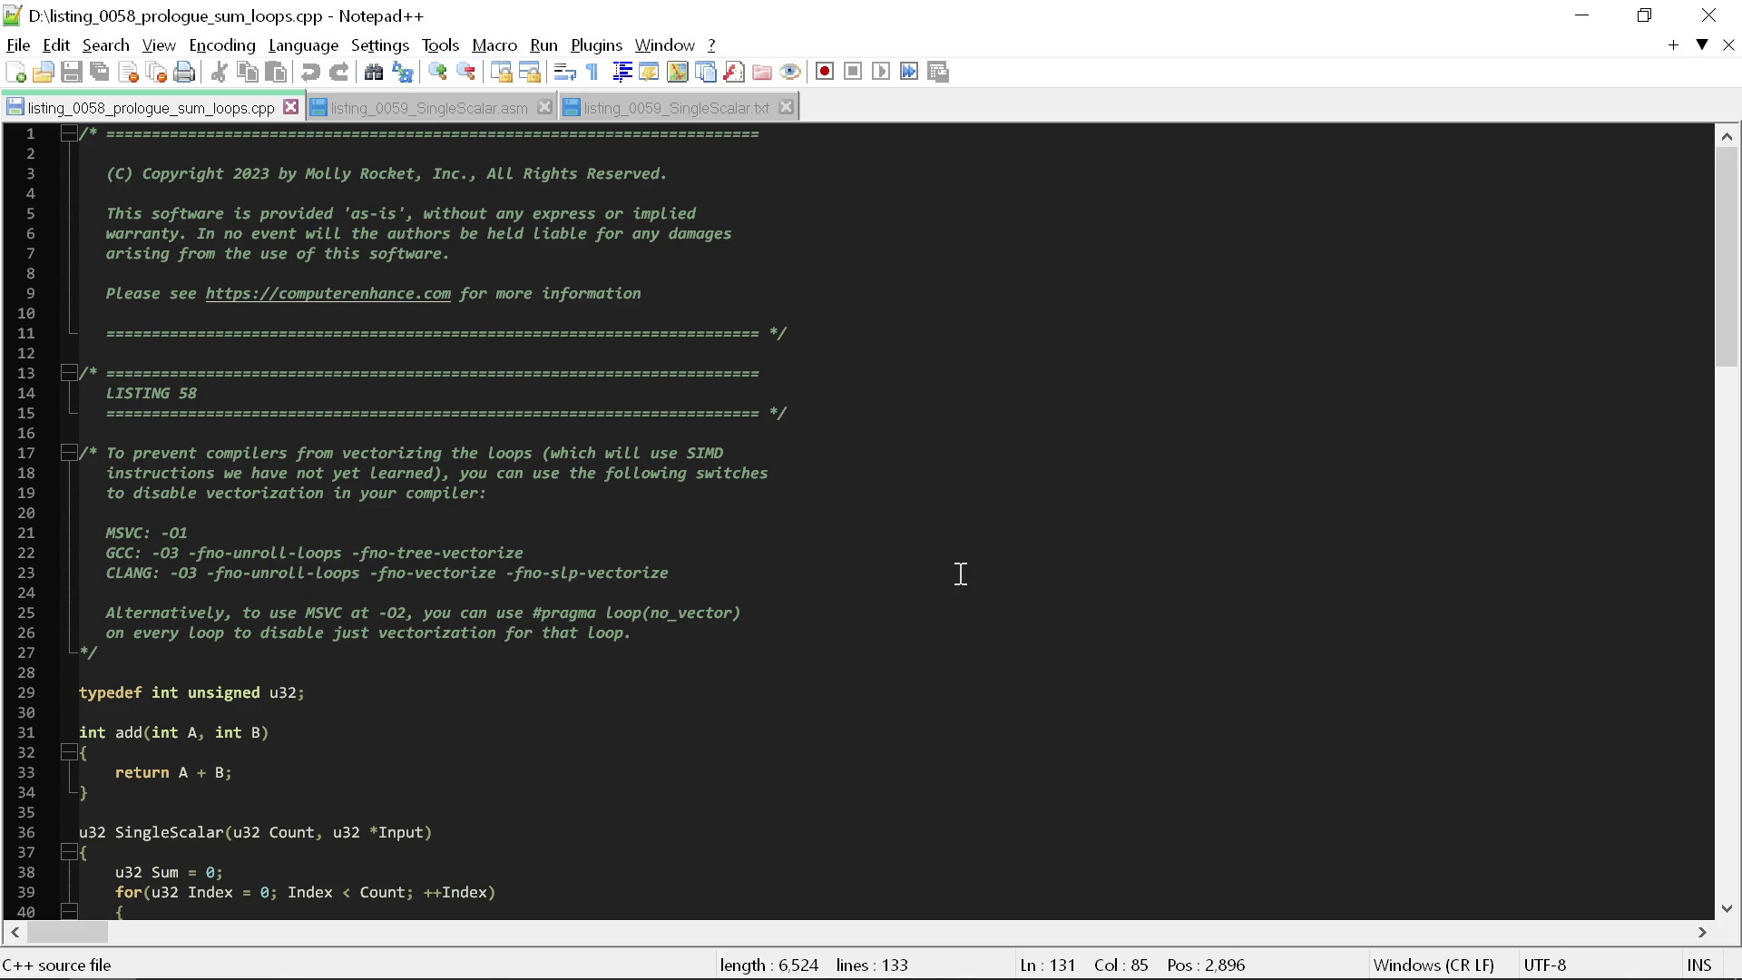Open the Language menu
The width and height of the screenshot is (1742, 980).
[x=303, y=44]
